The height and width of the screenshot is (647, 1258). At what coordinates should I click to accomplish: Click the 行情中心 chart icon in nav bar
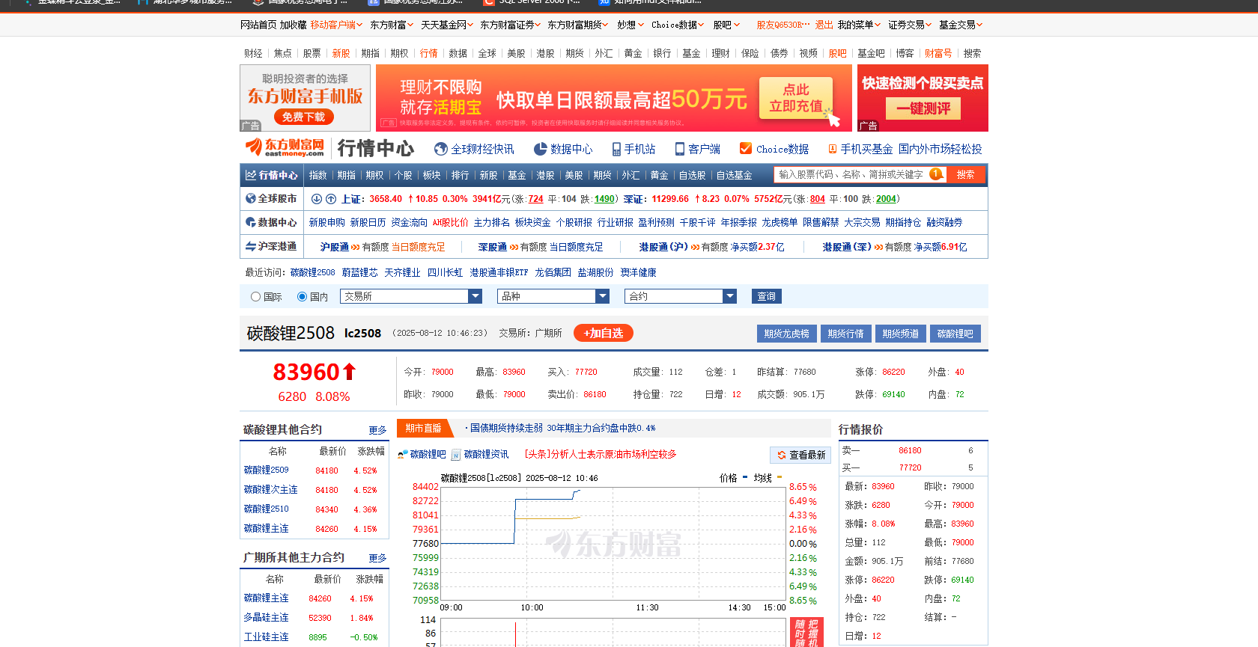pyautogui.click(x=251, y=175)
